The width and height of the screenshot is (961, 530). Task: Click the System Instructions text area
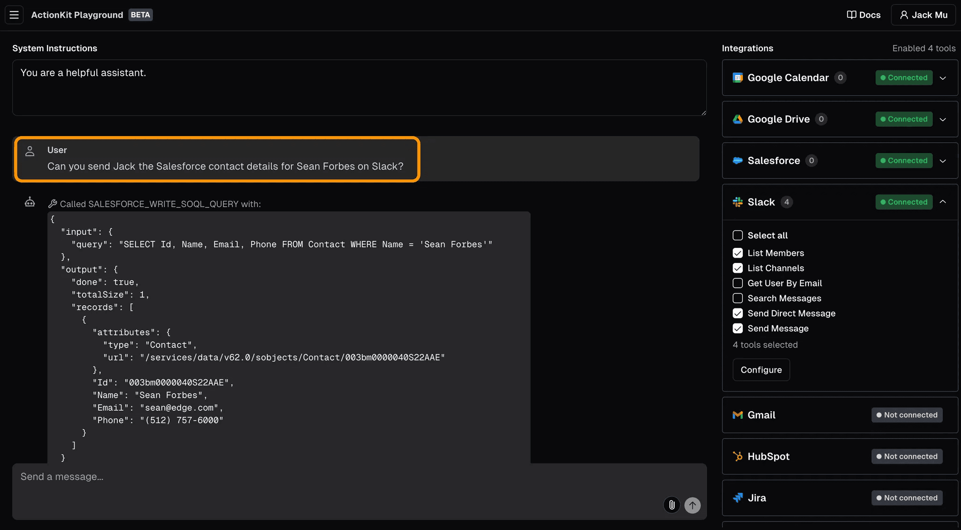(x=359, y=88)
